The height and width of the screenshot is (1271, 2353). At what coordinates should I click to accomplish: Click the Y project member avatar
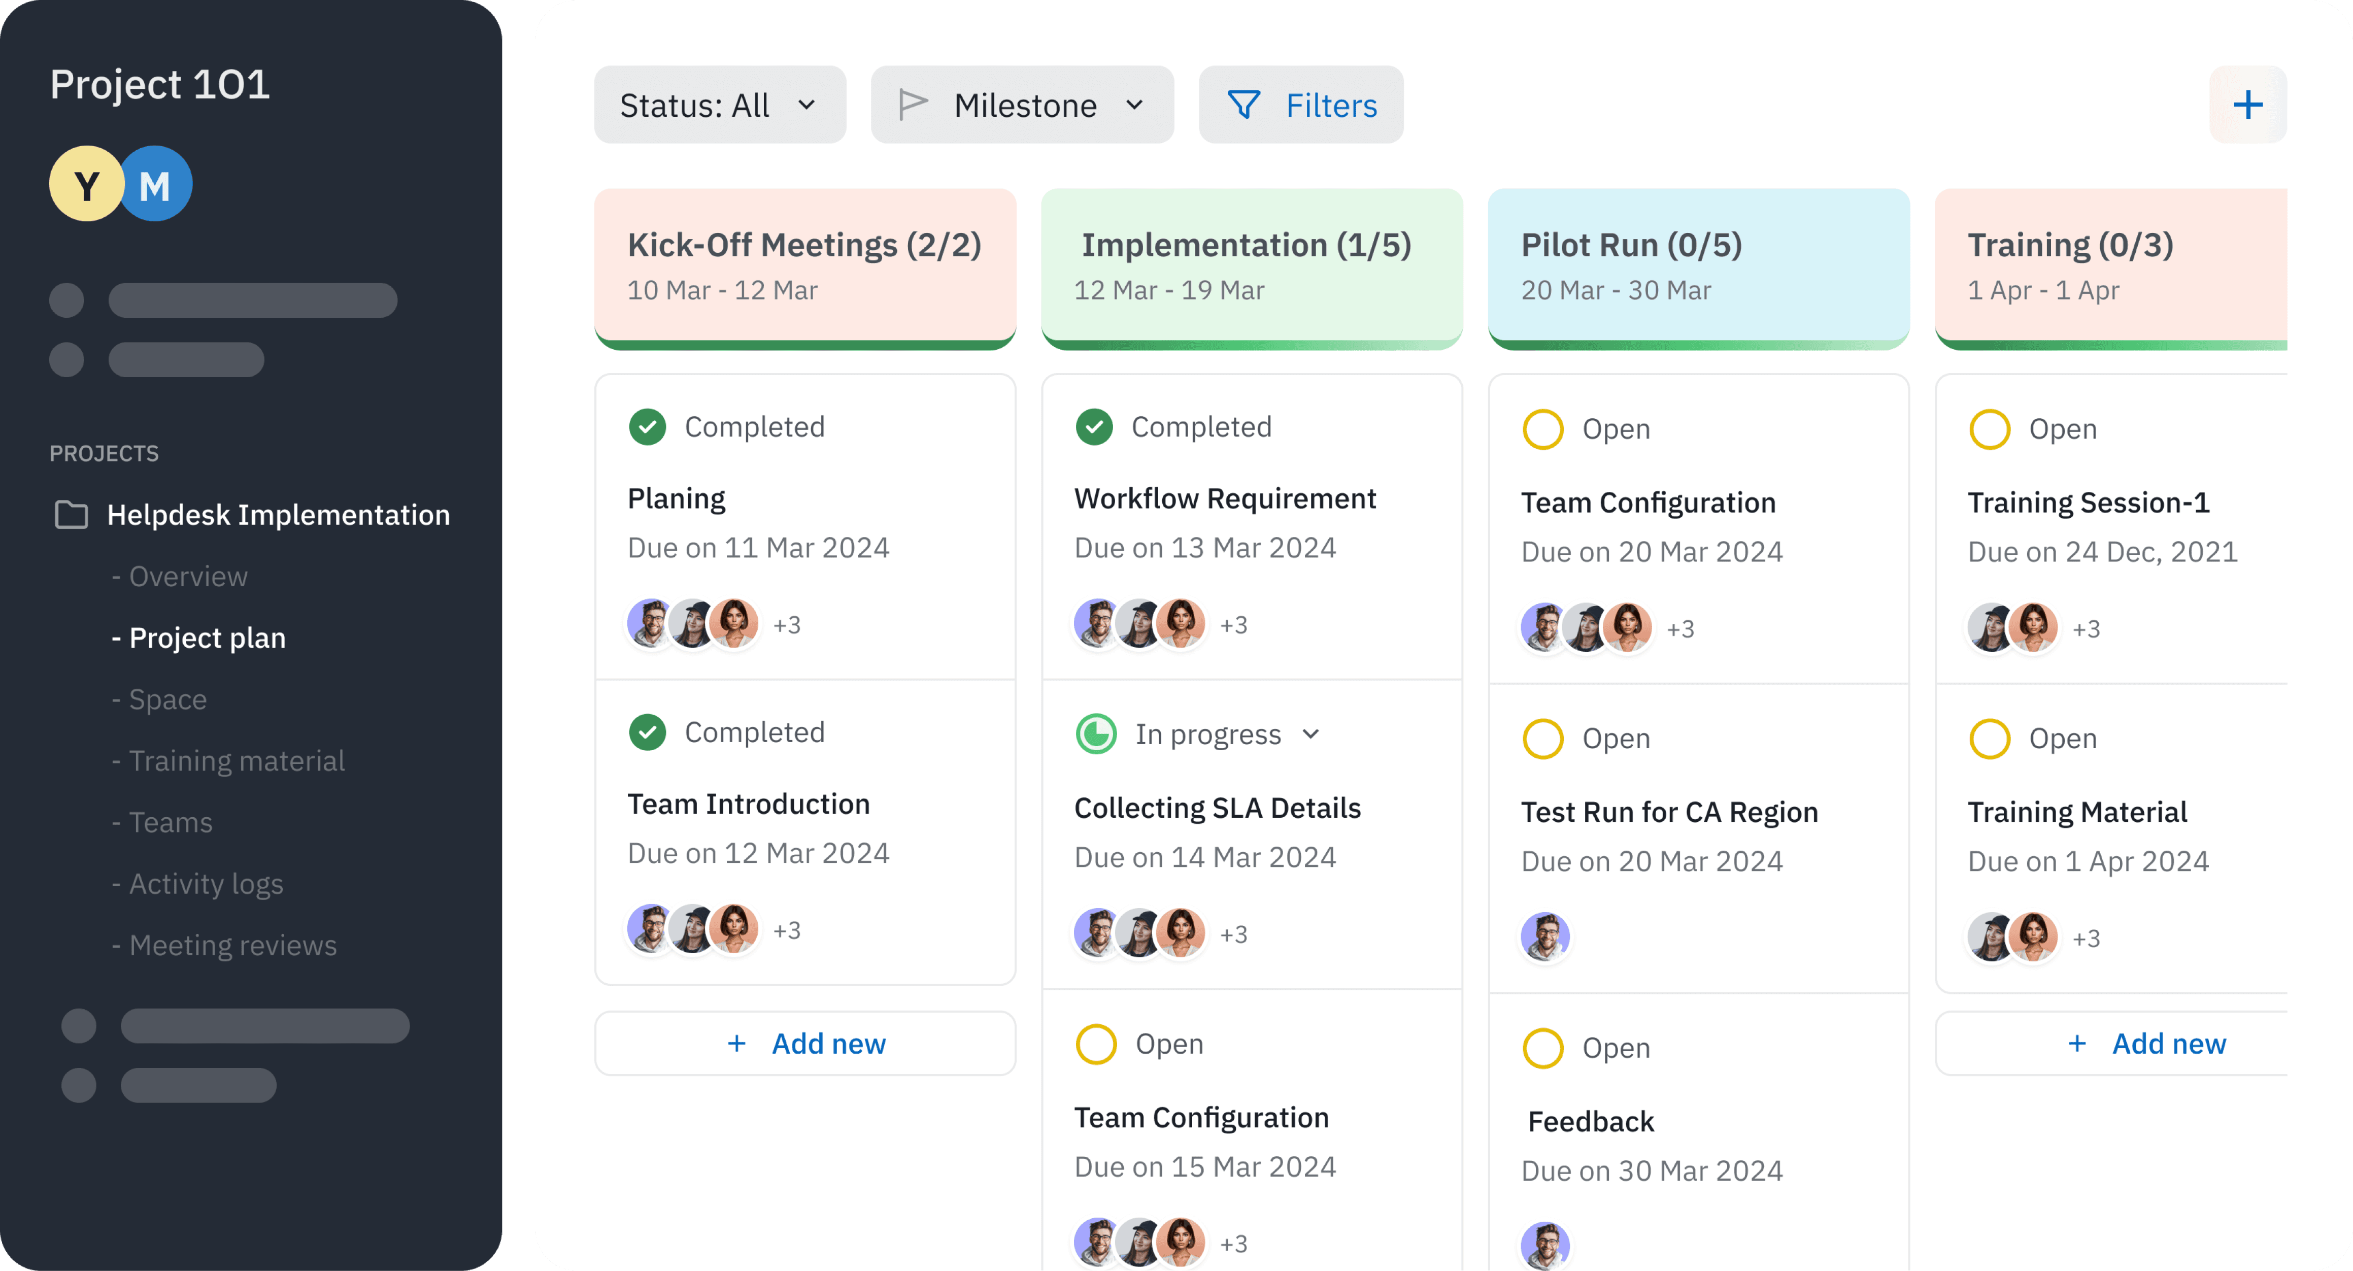86,183
